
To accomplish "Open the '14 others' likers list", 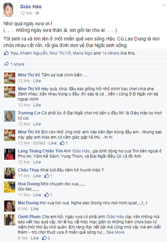I will tap(111, 53).
